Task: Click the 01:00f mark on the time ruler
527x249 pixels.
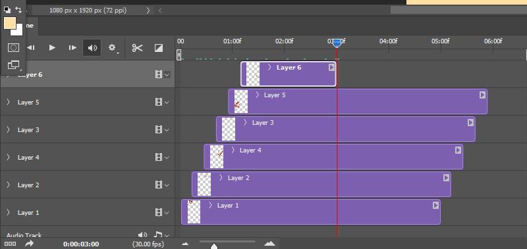Action: click(x=233, y=41)
